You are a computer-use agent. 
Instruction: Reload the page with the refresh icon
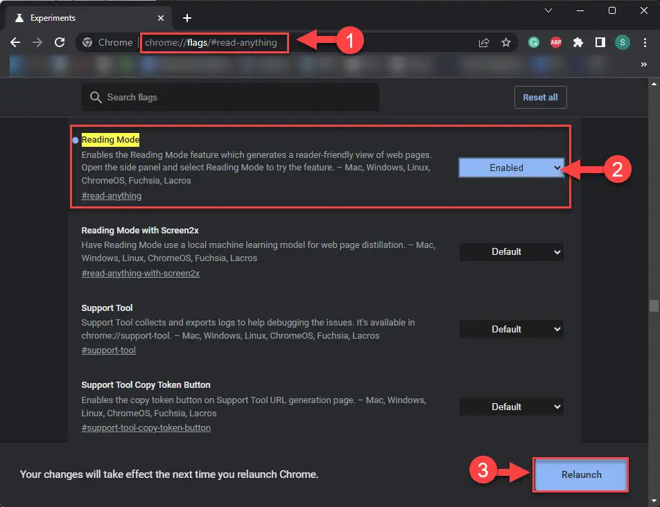click(60, 42)
